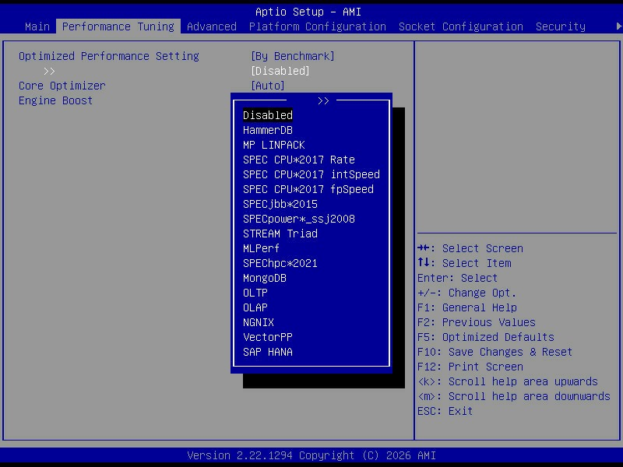Pick SPEC CPU*2017 fpSpeed option
623x467 pixels.
[x=308, y=189]
